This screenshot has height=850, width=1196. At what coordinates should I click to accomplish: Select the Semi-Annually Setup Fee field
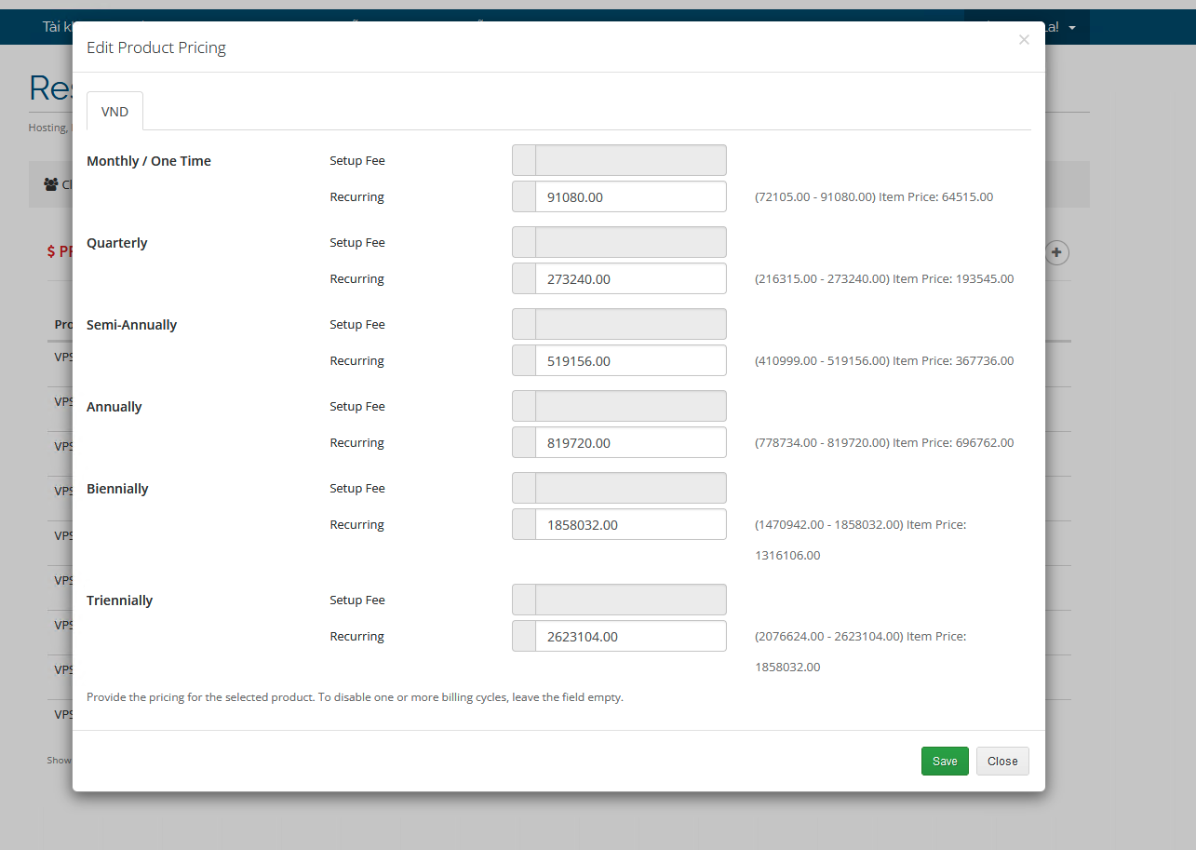[x=630, y=324]
